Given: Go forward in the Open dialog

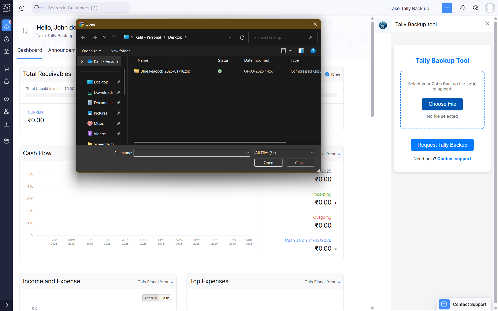Looking at the screenshot, I should (94, 37).
